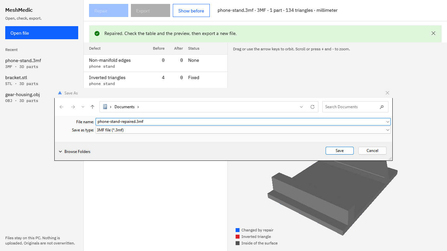Click the Defect column header
The image size is (447, 251).
(x=95, y=48)
